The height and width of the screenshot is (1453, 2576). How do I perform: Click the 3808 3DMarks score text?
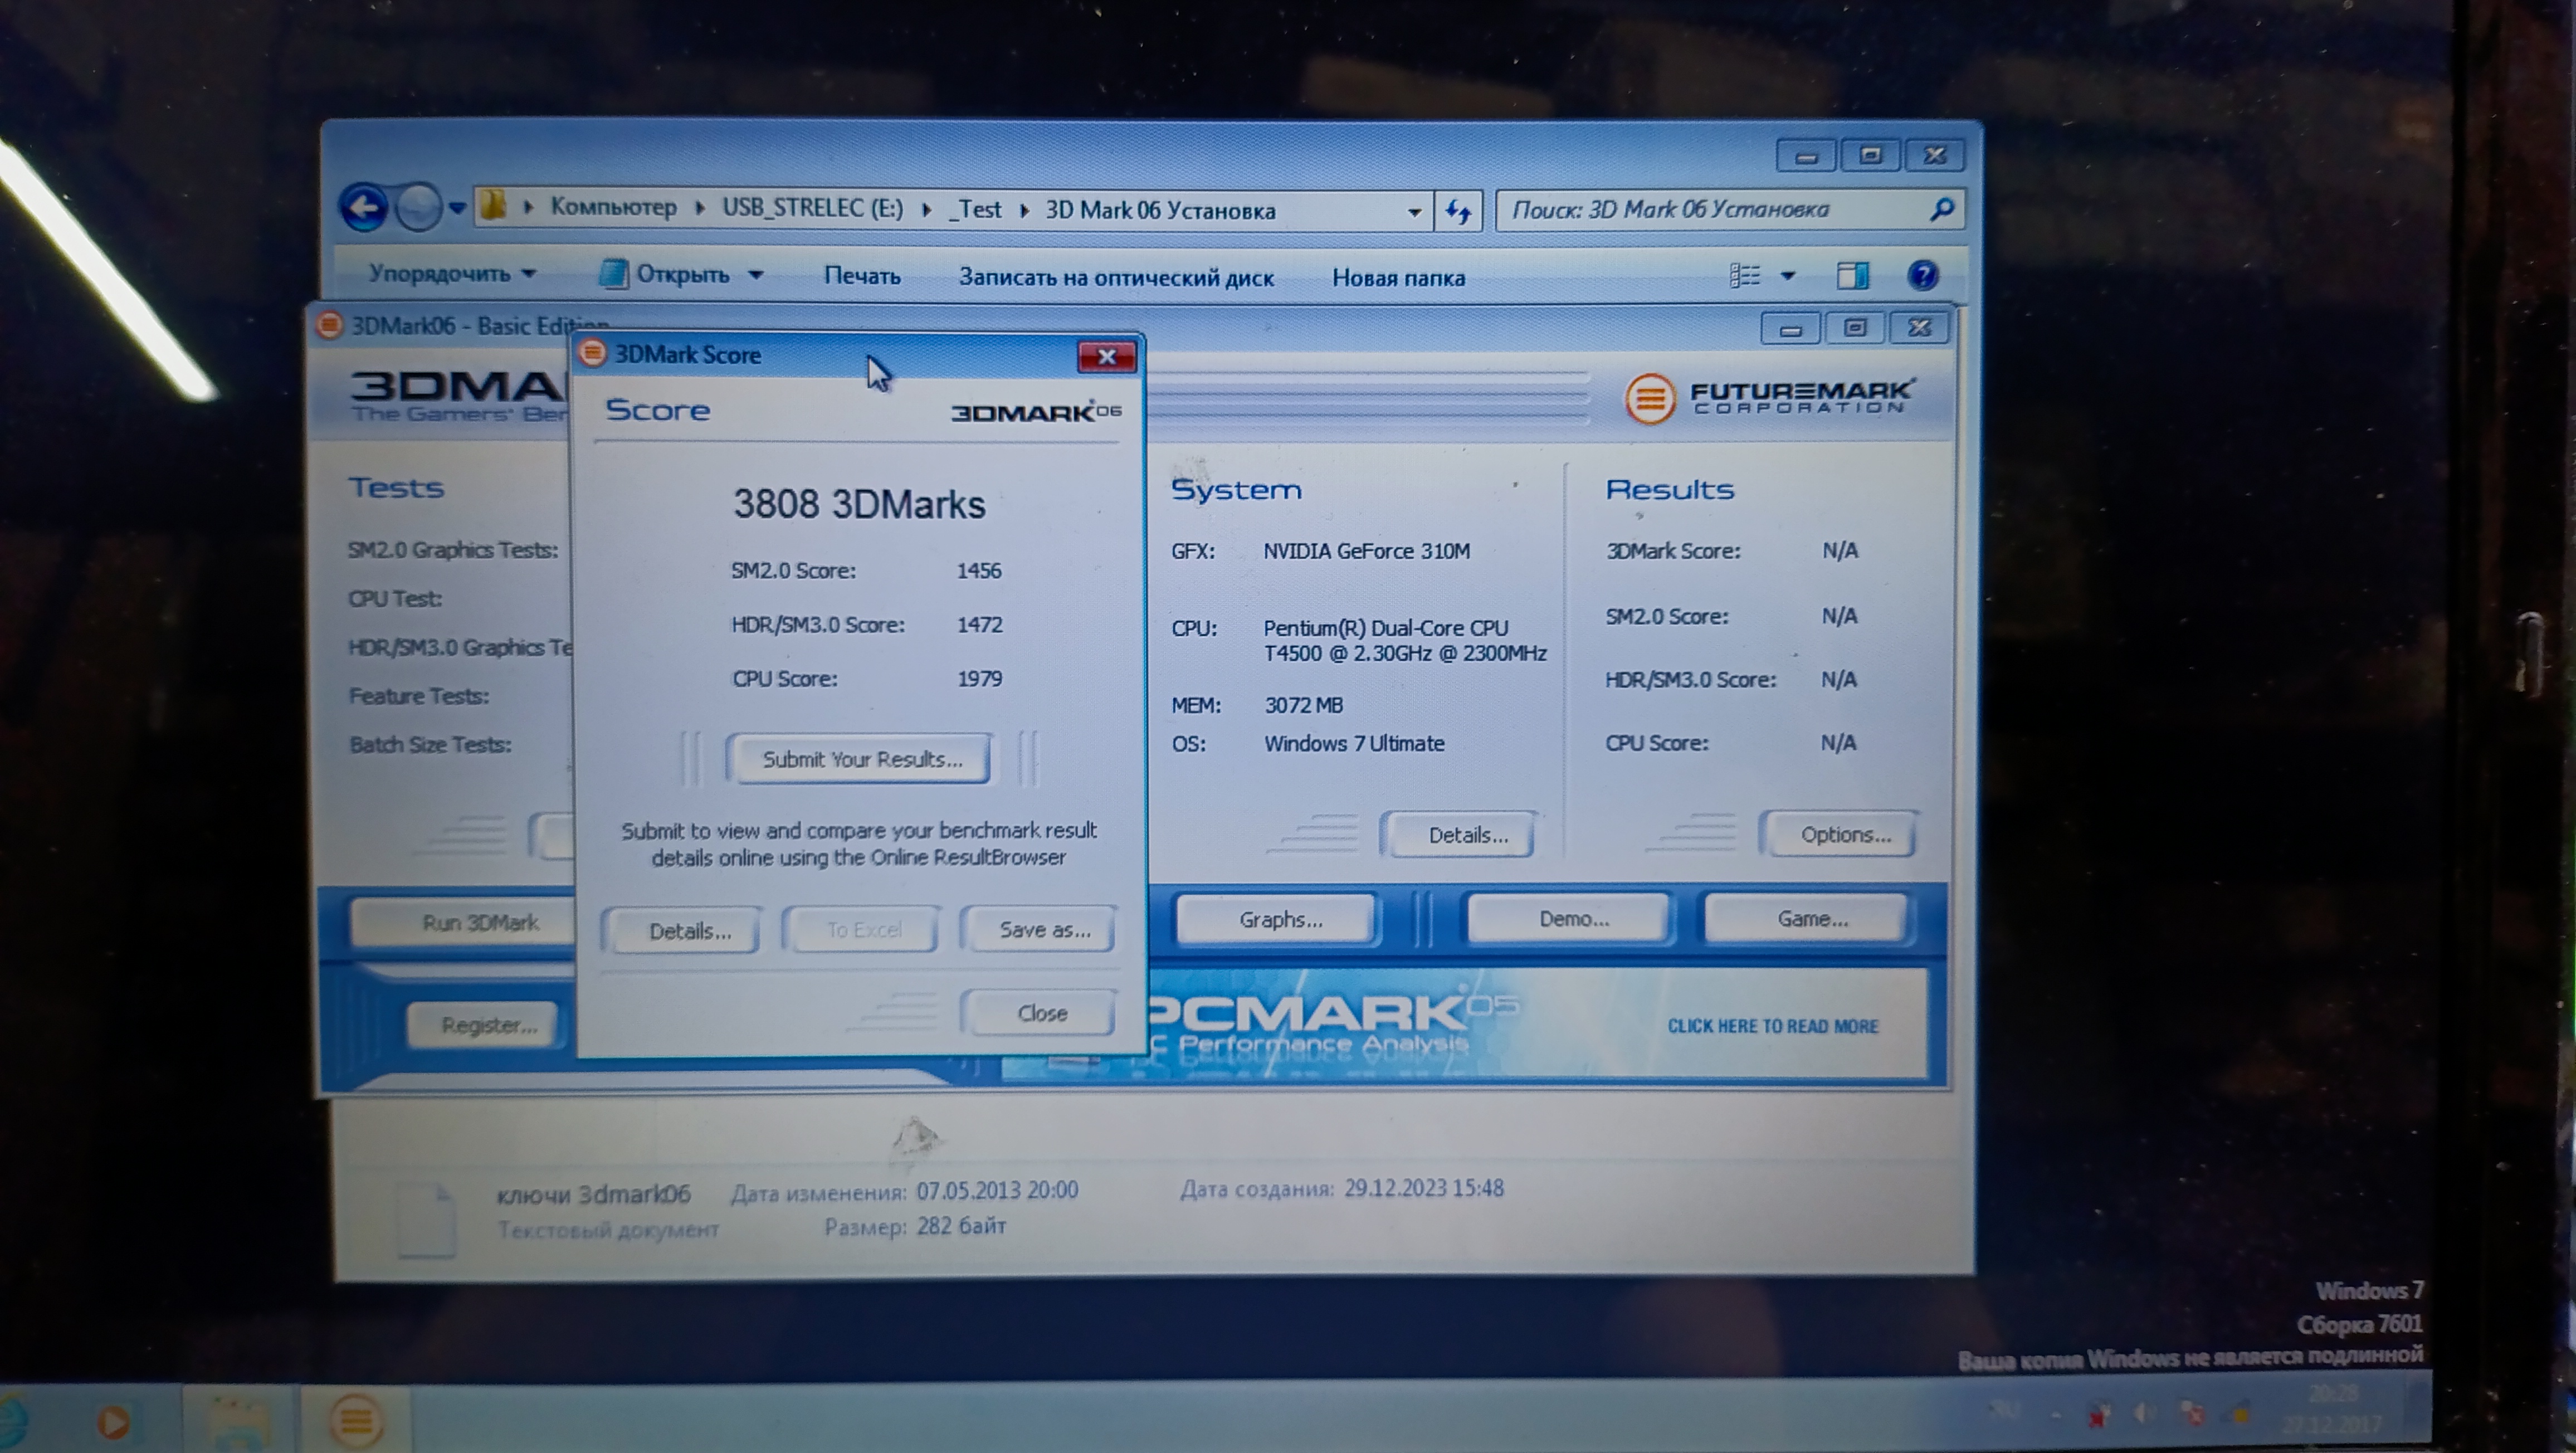(x=859, y=504)
